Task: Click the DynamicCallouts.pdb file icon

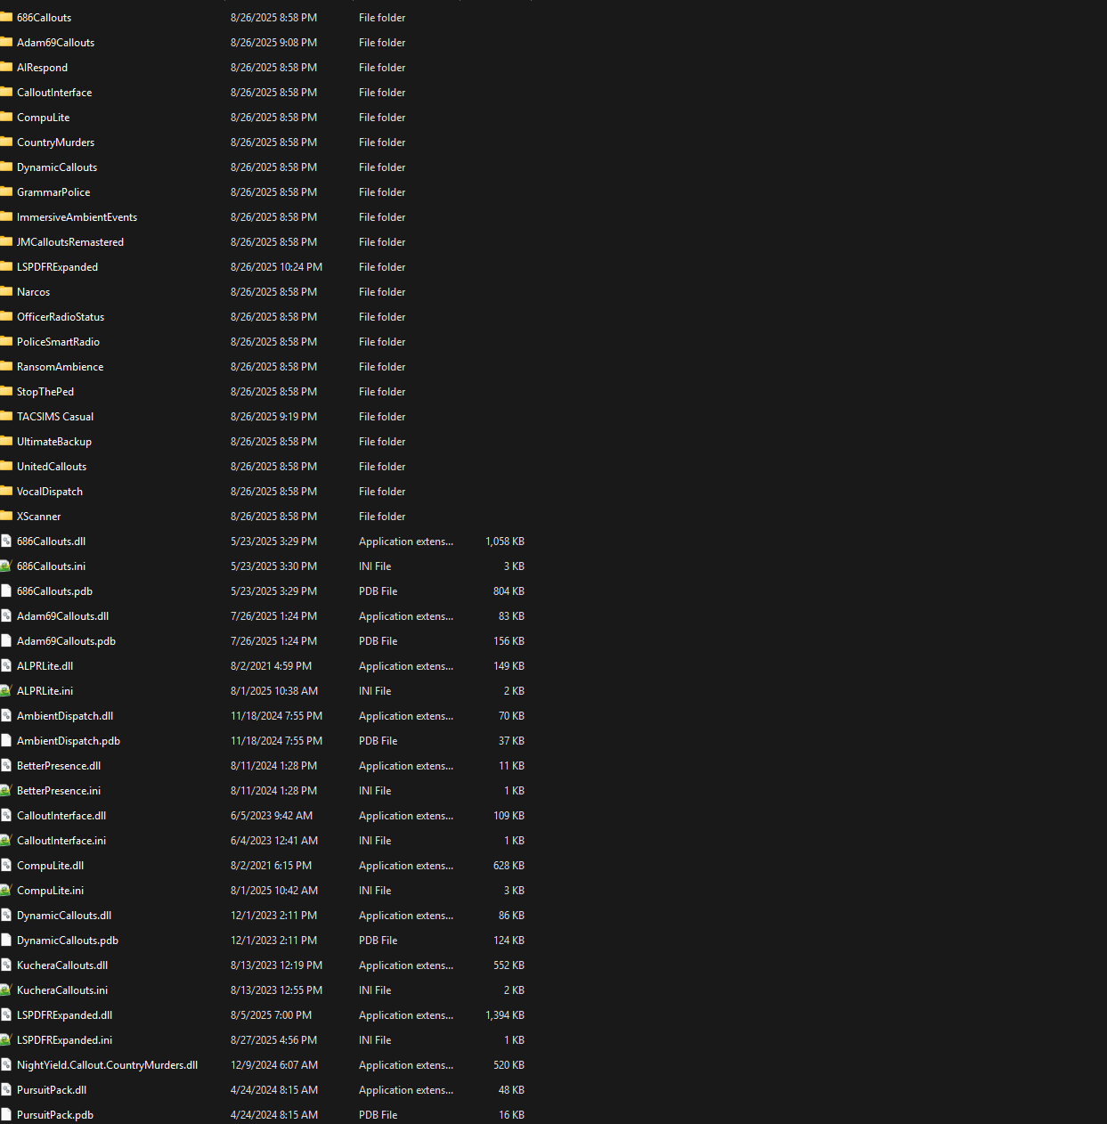Action: point(5,940)
